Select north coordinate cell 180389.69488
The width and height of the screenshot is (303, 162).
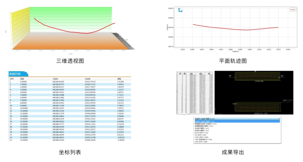[x=58, y=95]
